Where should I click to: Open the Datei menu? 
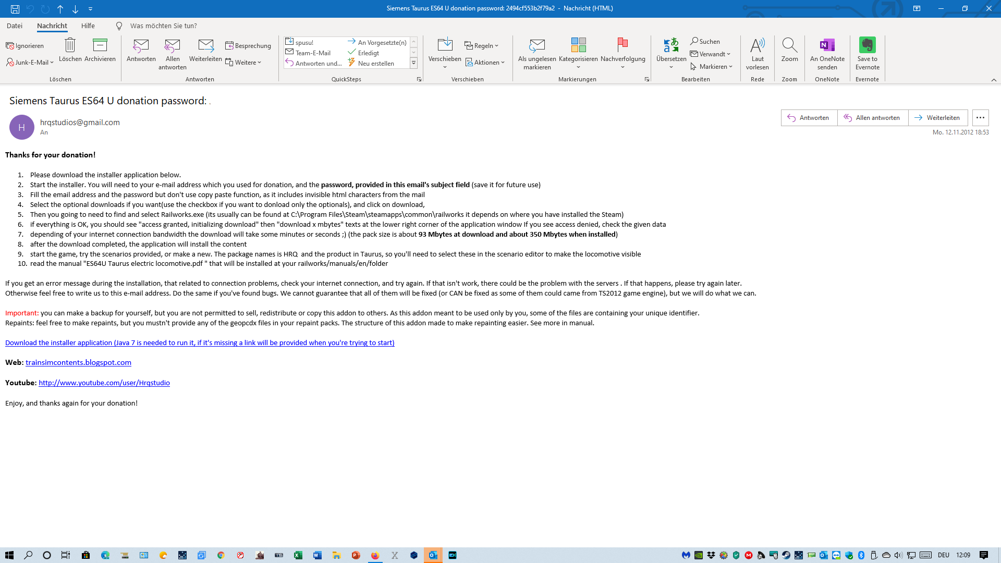pyautogui.click(x=15, y=26)
